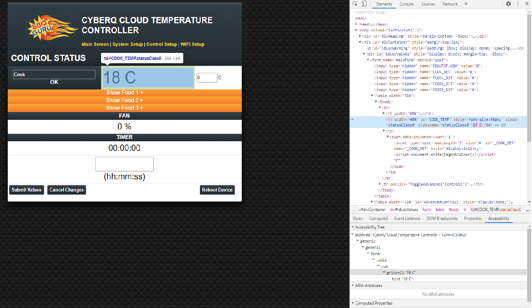Click the 00:00:00 timer value
The height and width of the screenshot is (308, 532).
tap(124, 148)
